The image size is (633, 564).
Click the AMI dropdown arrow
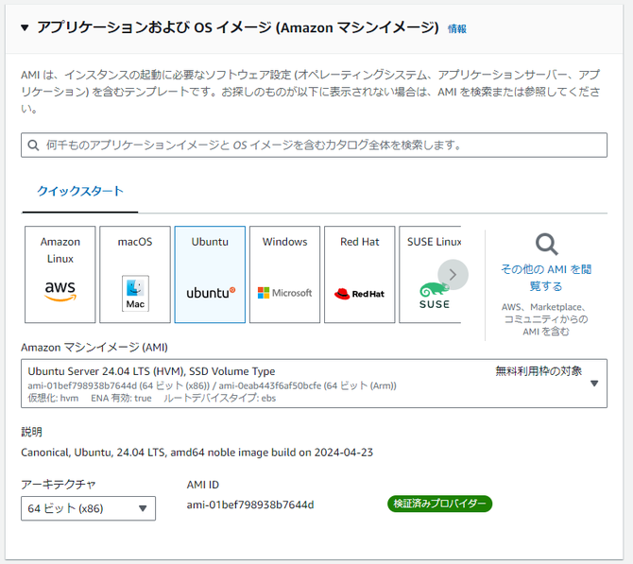(x=594, y=384)
